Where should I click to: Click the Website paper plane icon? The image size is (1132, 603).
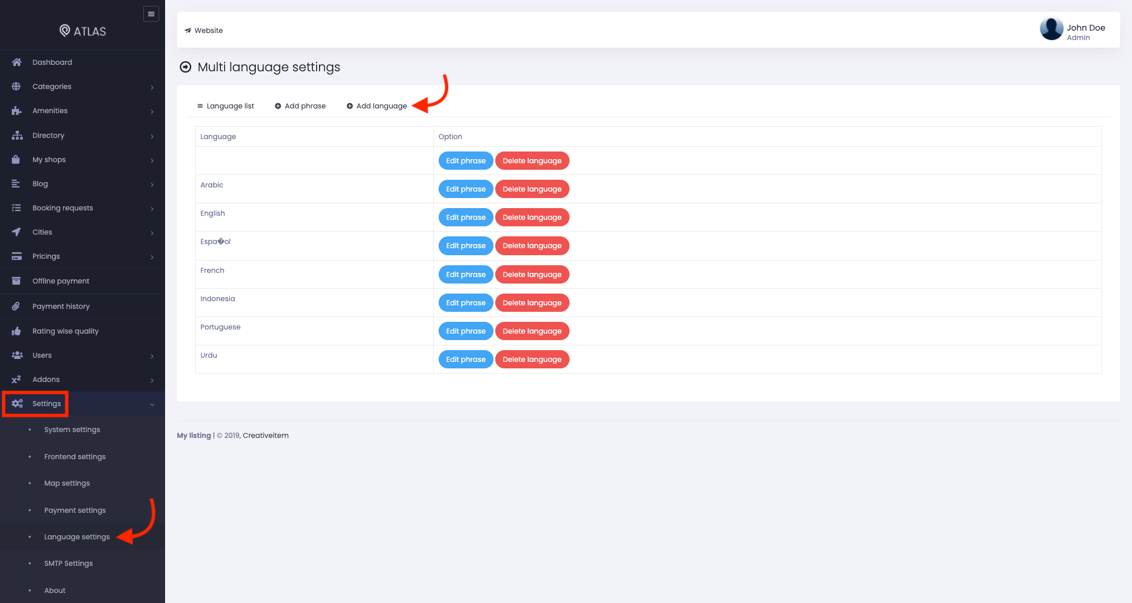pos(187,31)
